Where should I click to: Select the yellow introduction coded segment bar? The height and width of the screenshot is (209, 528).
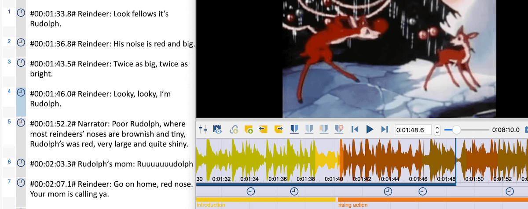click(x=265, y=199)
